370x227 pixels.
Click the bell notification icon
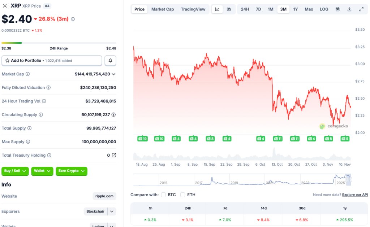110,60
